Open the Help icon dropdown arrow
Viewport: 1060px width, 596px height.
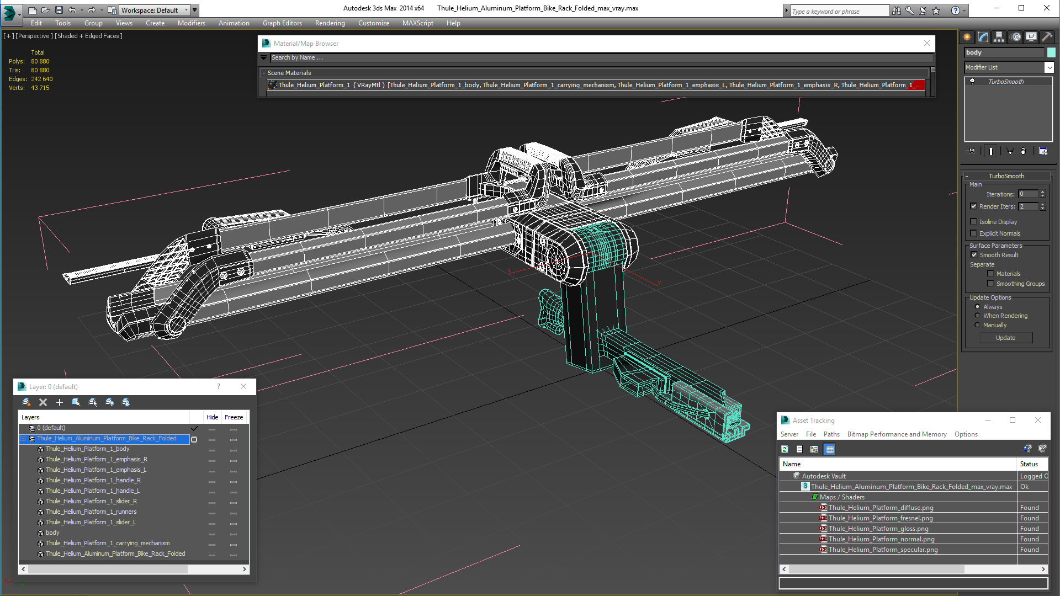[964, 10]
